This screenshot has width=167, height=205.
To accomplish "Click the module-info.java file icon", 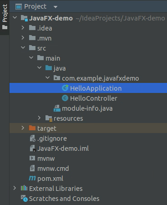I will click(x=57, y=108).
